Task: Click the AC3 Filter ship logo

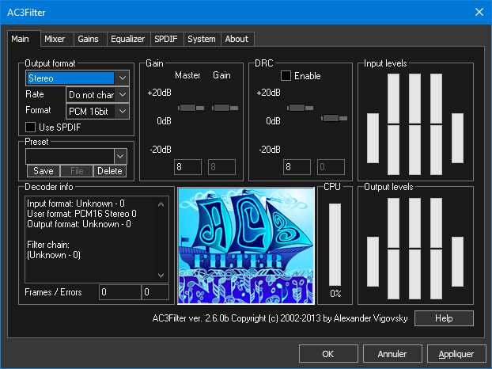Action: (x=246, y=245)
